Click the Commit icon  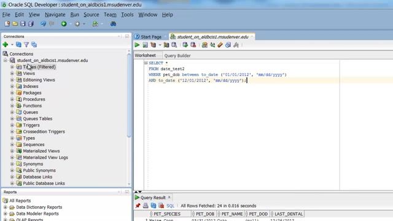[185, 45]
